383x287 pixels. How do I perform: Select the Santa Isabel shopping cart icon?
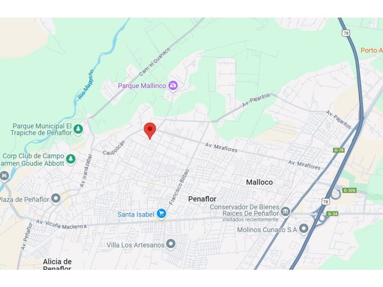pyautogui.click(x=161, y=214)
